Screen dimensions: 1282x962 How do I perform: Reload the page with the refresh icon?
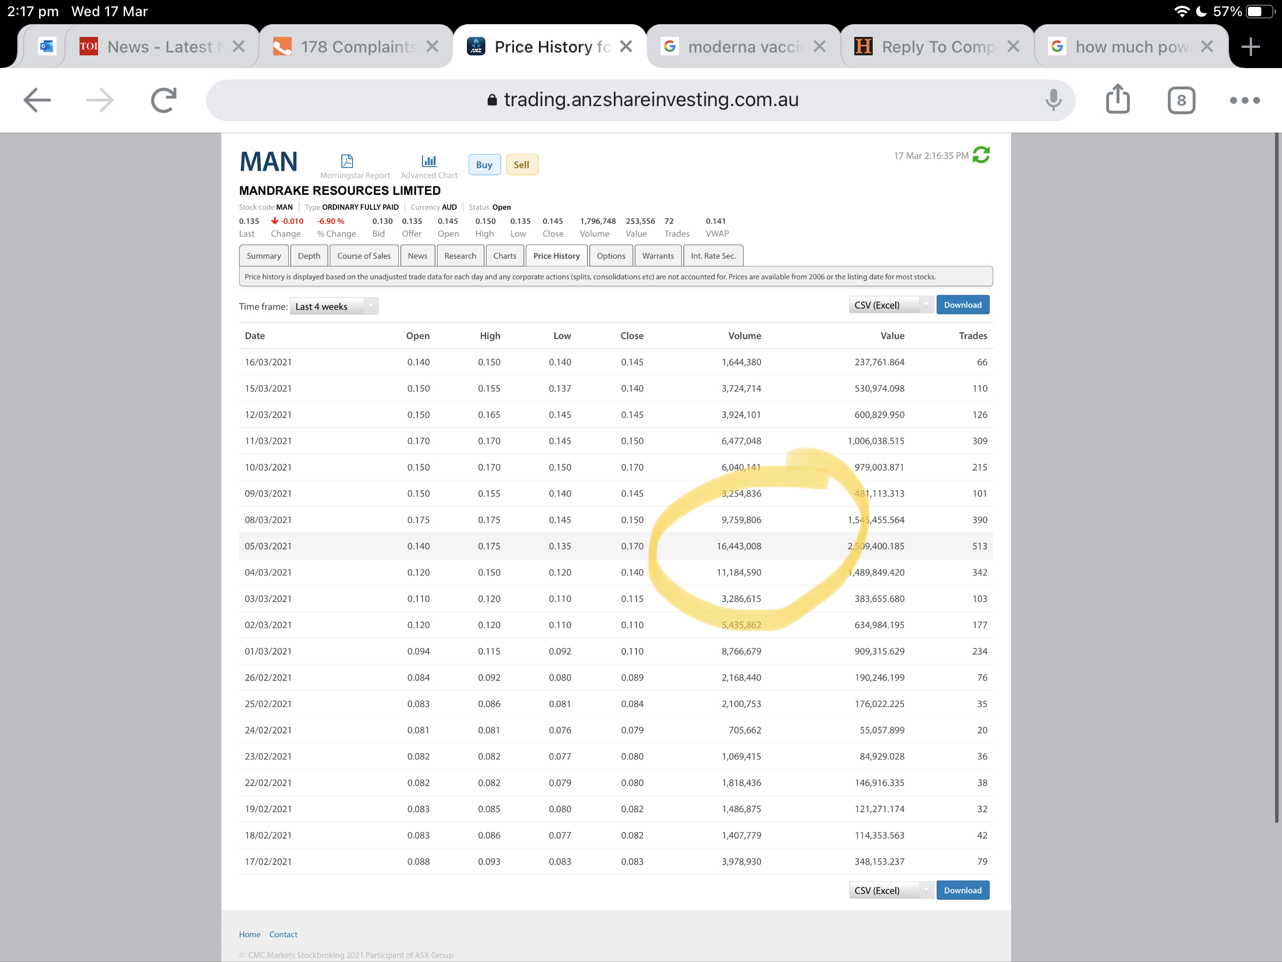coord(164,100)
